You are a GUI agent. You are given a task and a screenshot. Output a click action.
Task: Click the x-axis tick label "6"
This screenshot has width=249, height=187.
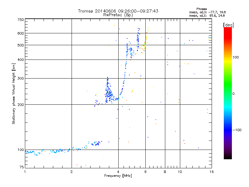click(145, 172)
